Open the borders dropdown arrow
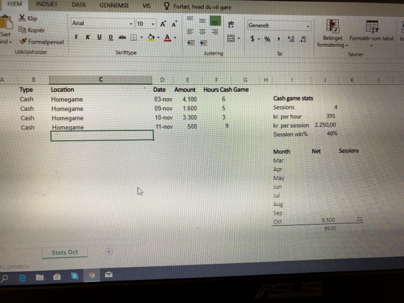This screenshot has width=404, height=303. click(x=141, y=38)
